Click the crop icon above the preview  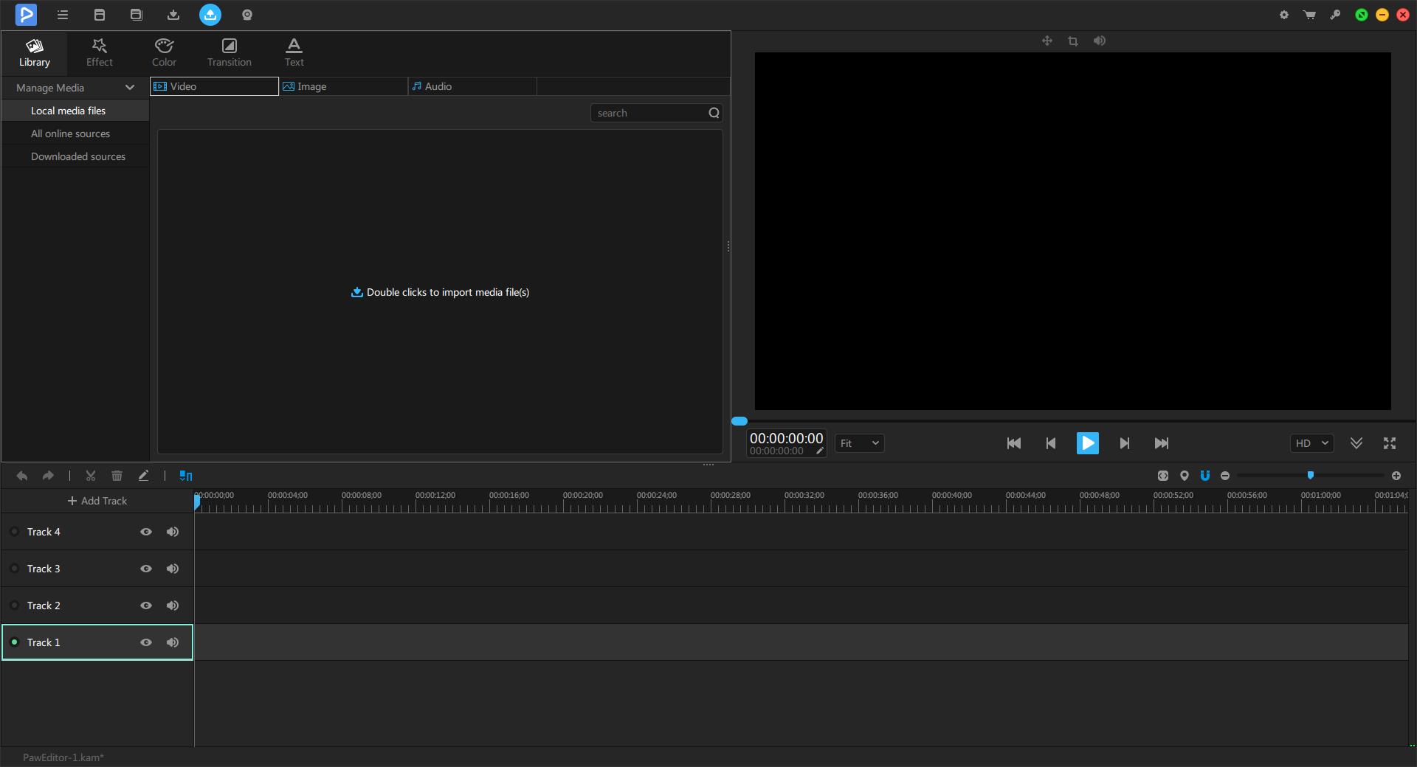(1073, 41)
